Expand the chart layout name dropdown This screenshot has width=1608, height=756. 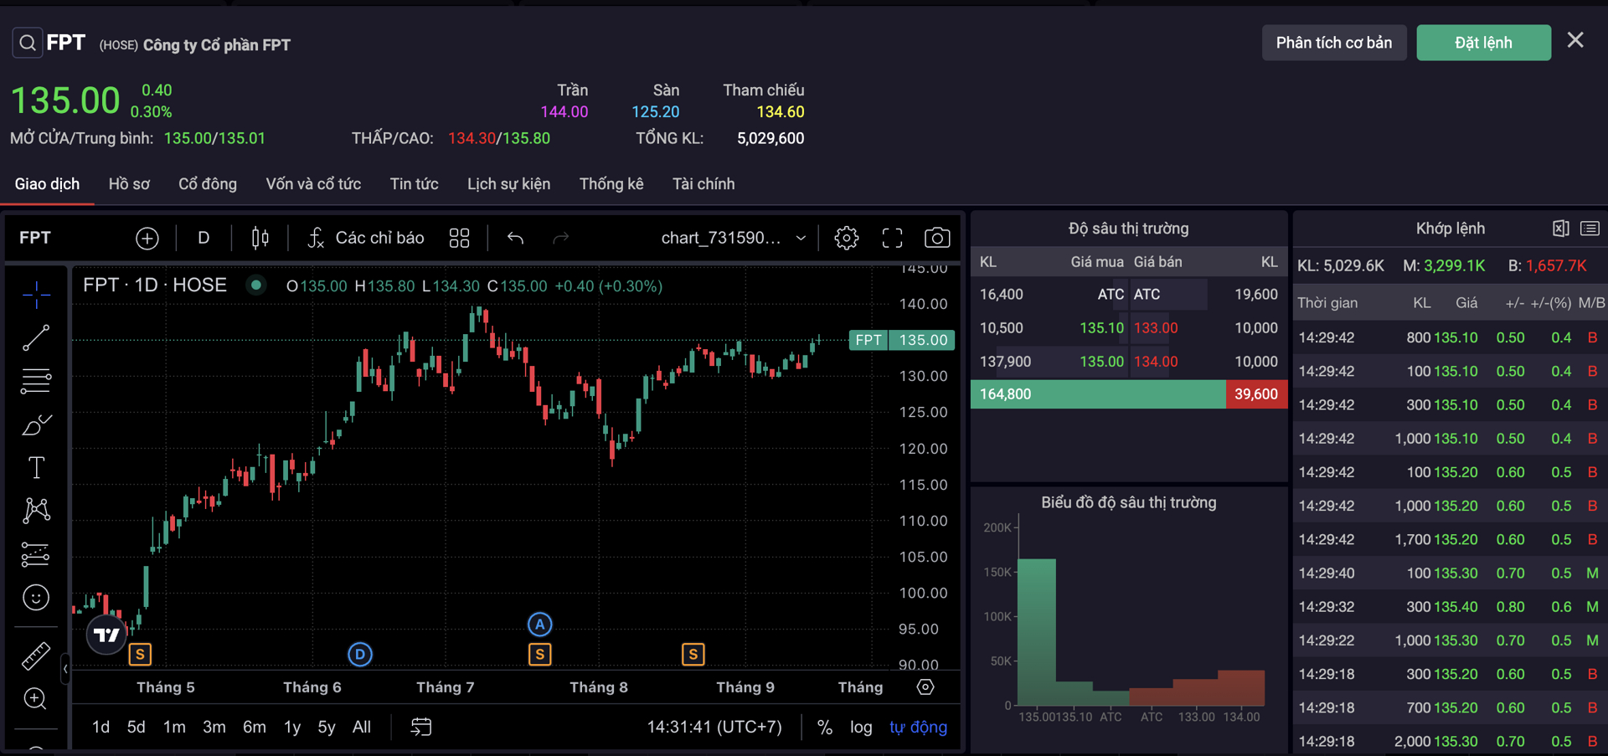click(801, 239)
